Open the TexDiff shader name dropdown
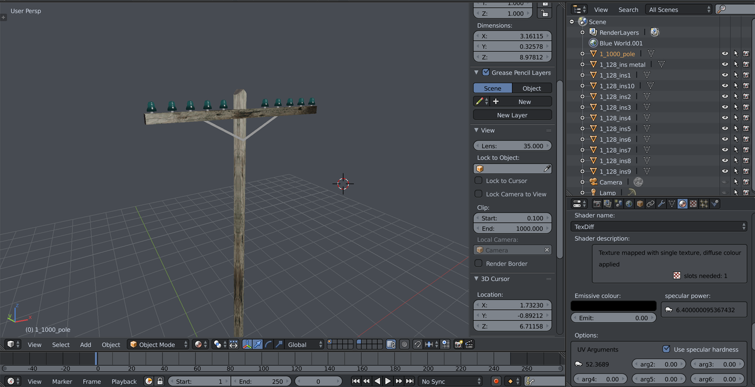Image resolution: width=755 pixels, height=387 pixels. tap(660, 227)
